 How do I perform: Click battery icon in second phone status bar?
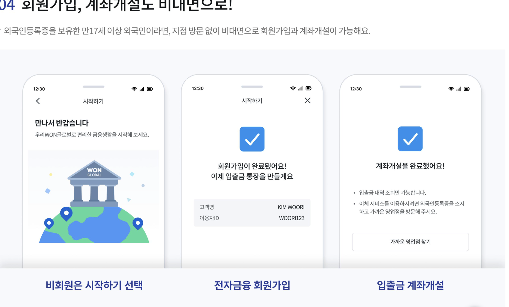click(x=308, y=88)
